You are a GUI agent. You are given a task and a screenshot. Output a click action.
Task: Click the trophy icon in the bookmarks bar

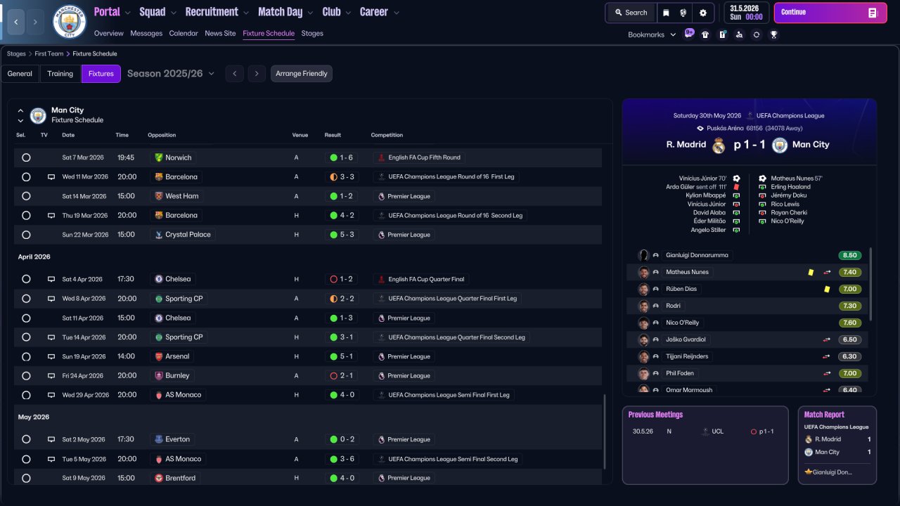click(x=773, y=34)
